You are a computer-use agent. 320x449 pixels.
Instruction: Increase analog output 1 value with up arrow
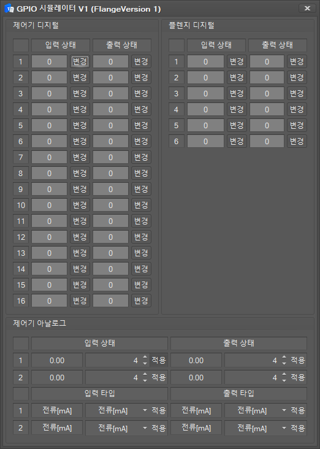coord(284,357)
